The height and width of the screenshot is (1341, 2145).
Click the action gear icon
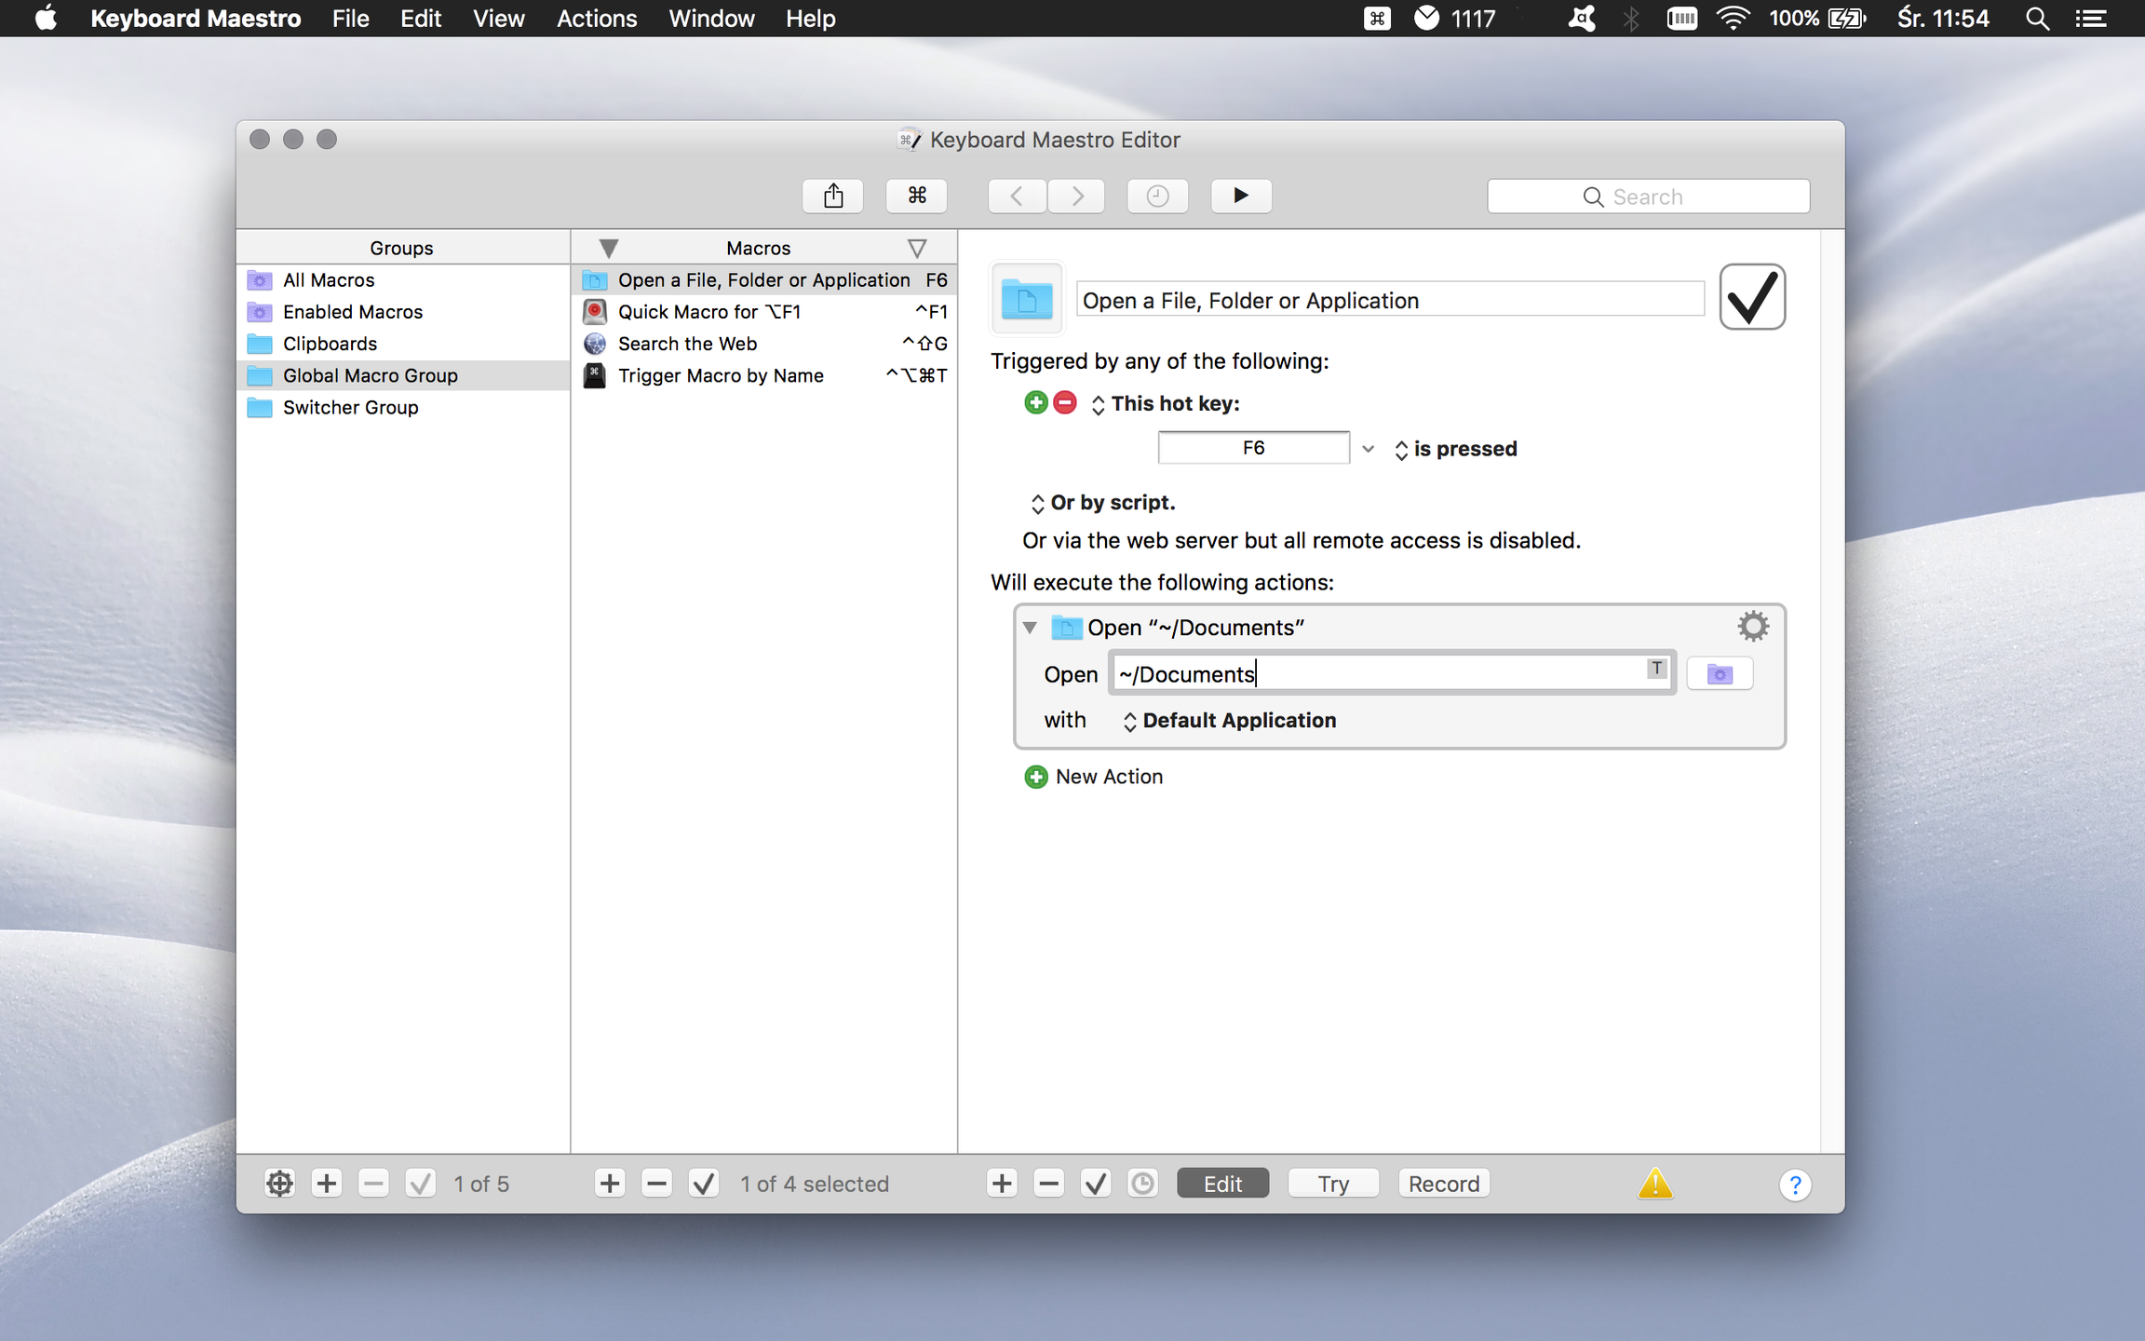click(x=1752, y=627)
